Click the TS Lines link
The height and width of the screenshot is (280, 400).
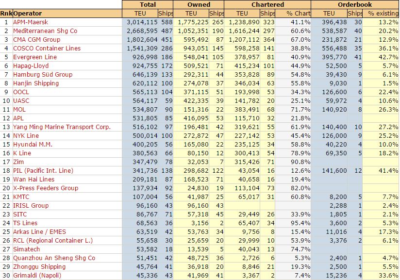[x=25, y=223]
